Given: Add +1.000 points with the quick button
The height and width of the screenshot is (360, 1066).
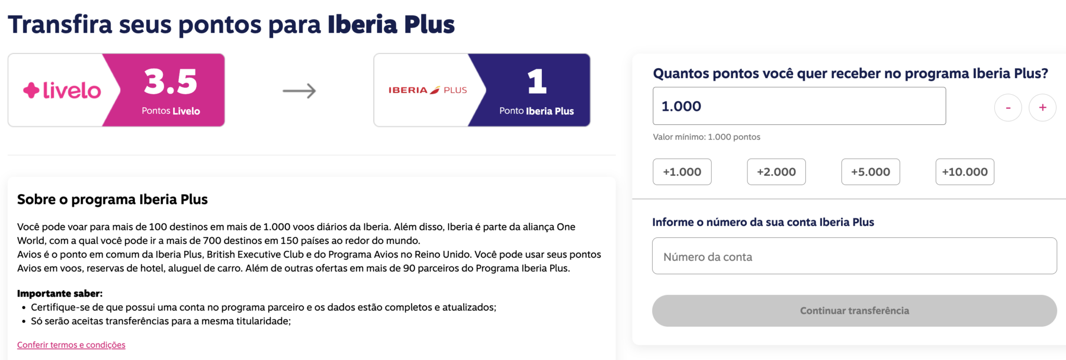Looking at the screenshot, I should pyautogui.click(x=682, y=172).
